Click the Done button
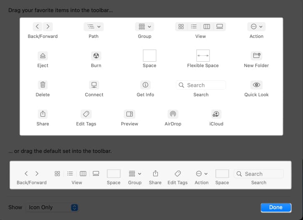303x220 pixels. tap(275, 207)
